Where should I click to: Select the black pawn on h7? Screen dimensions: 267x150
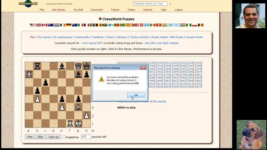coord(86,74)
